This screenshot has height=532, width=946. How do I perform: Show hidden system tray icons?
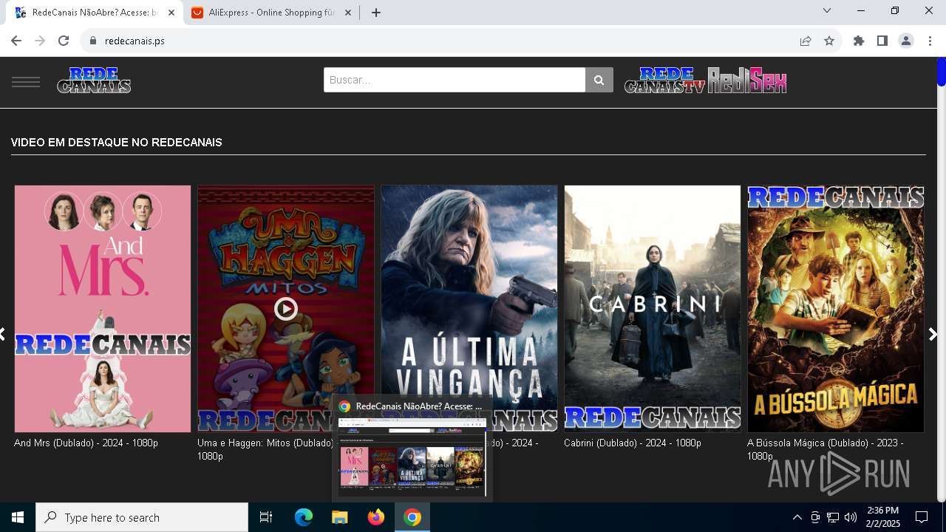tap(797, 517)
